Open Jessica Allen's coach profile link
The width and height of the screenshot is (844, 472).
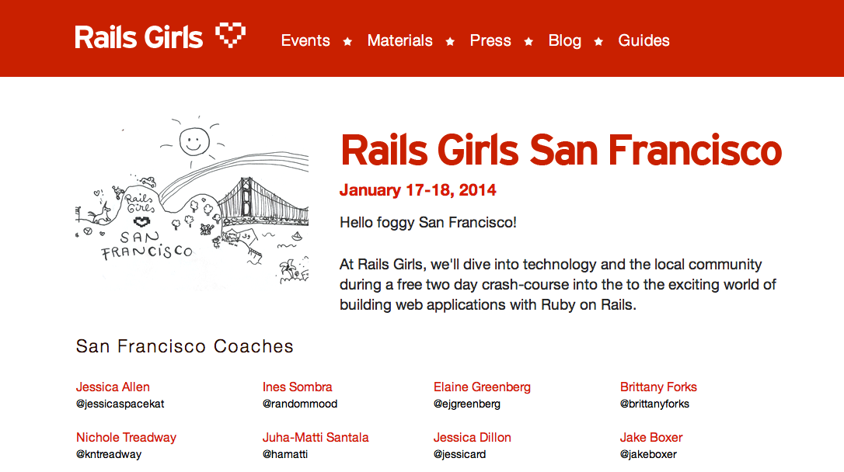(113, 387)
